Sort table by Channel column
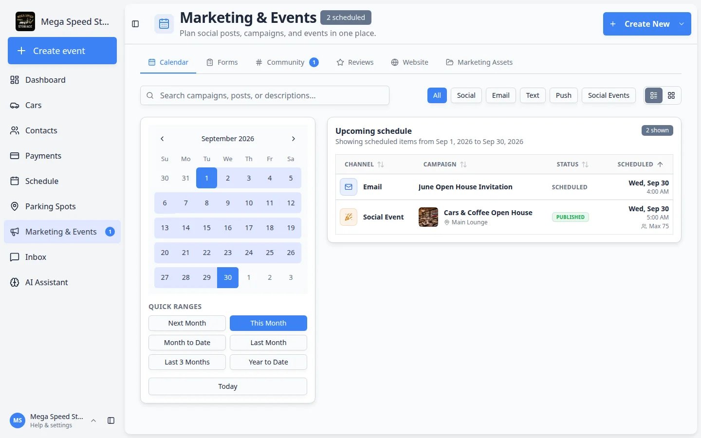 click(364, 164)
